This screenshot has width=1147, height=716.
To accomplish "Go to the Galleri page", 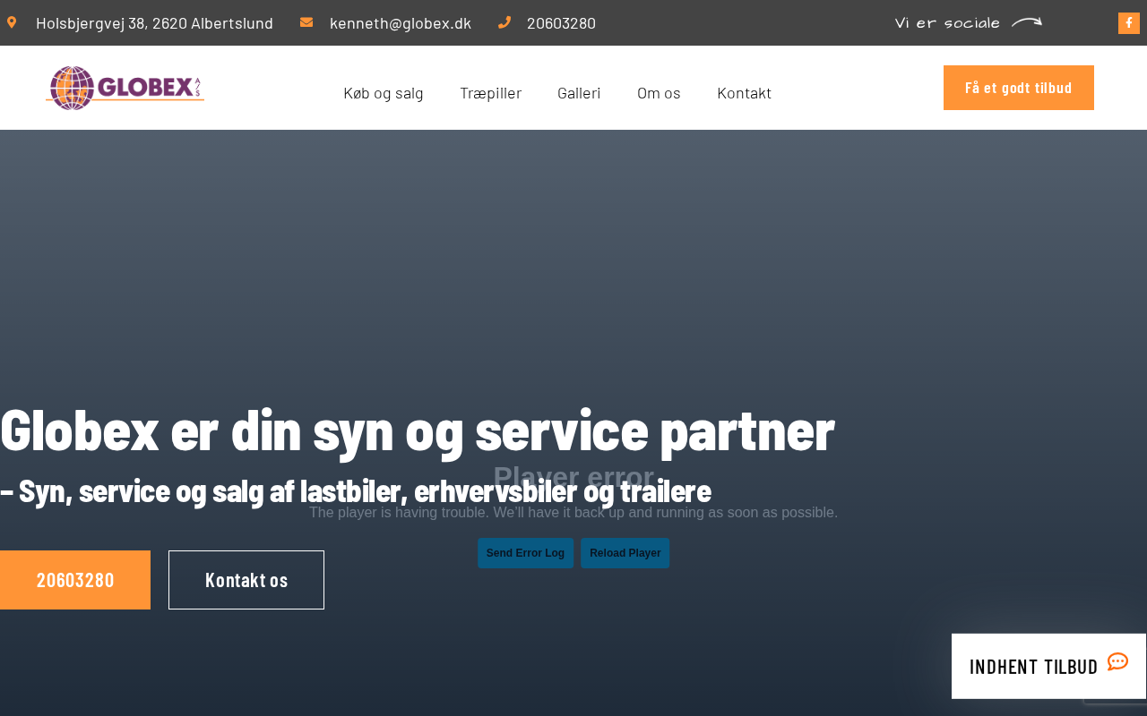I will (x=579, y=93).
